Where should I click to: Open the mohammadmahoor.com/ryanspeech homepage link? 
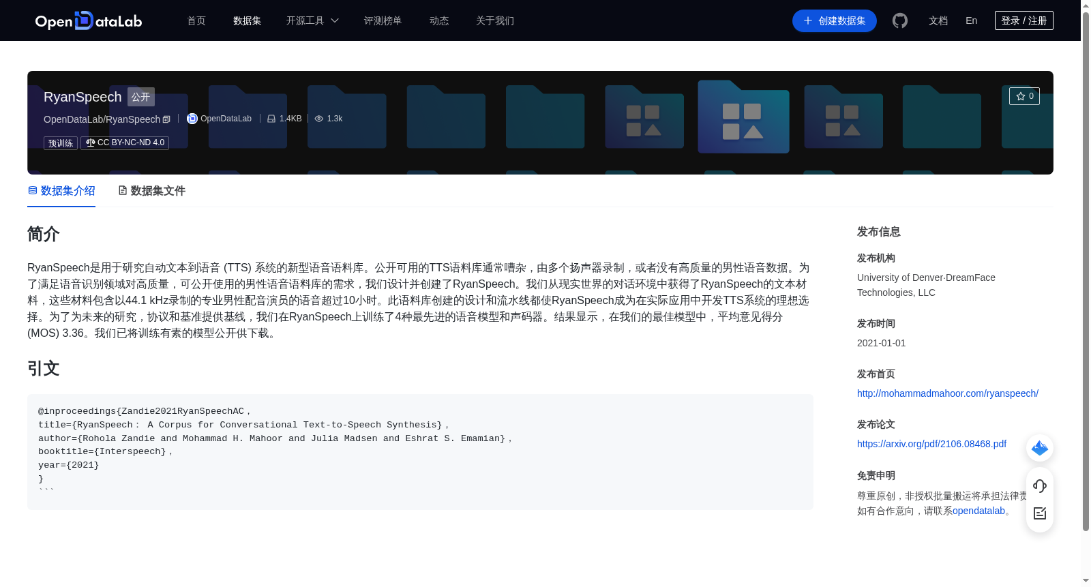click(x=948, y=393)
